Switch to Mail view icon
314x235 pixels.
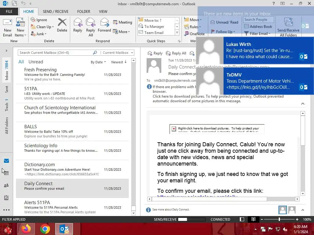(x=6, y=161)
